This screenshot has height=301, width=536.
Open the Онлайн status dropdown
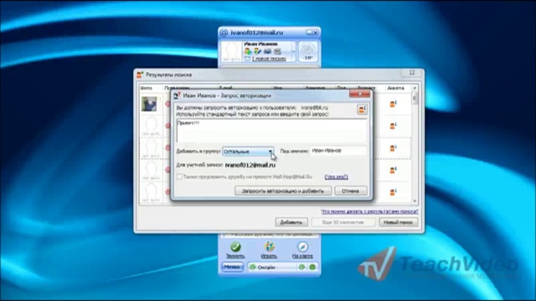click(272, 268)
